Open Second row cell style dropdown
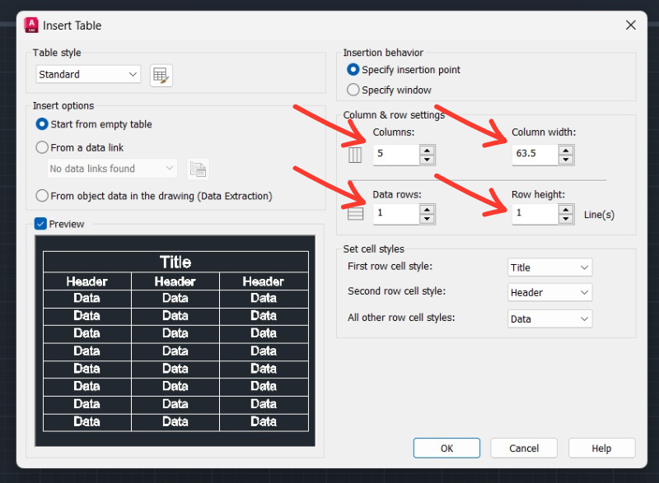Screen dimensions: 659x483 coord(549,292)
